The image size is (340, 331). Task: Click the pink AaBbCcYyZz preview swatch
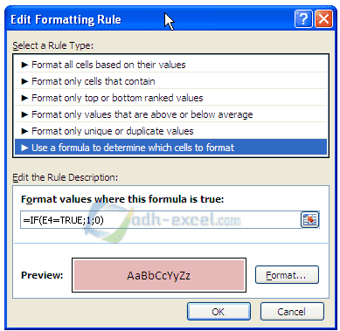pyautogui.click(x=159, y=275)
